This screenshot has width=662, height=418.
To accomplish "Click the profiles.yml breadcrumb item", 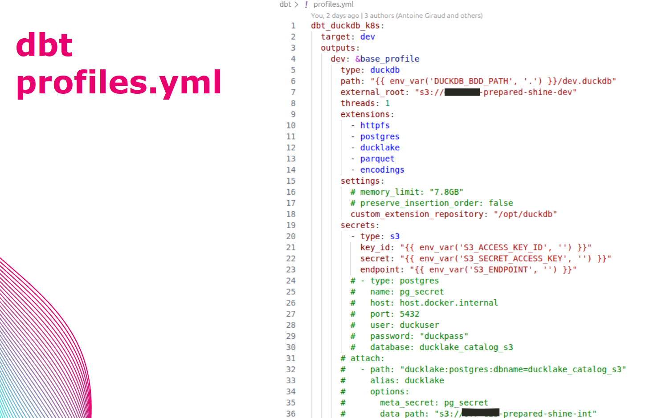I will pyautogui.click(x=333, y=4).
